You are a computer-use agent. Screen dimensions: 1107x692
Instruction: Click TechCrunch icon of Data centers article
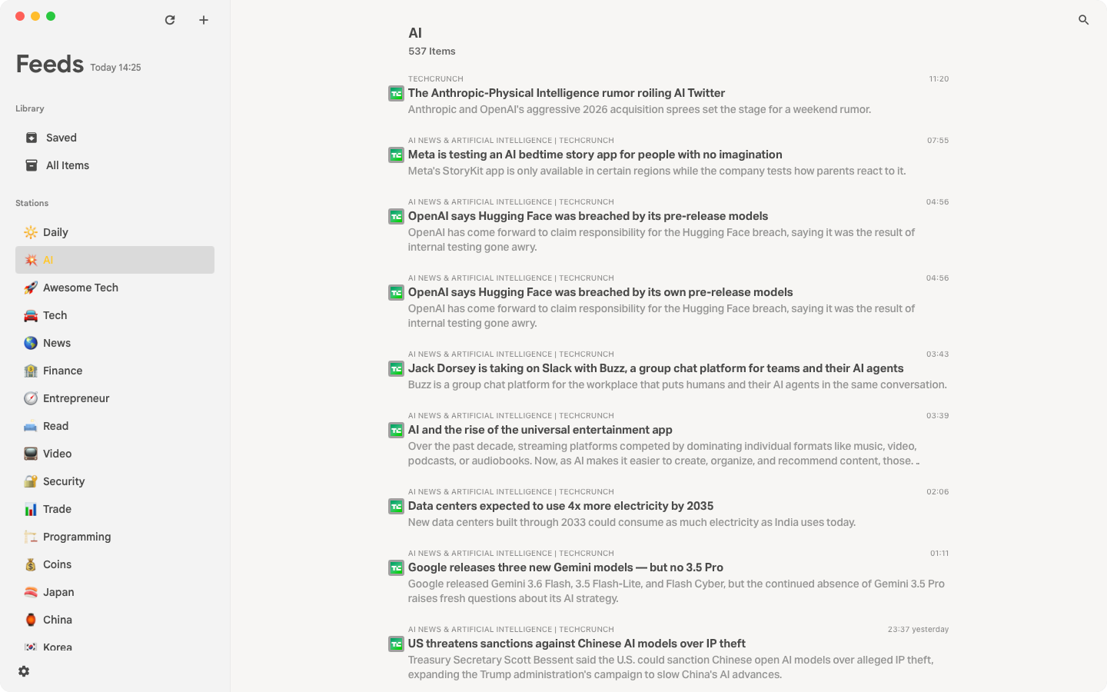396,507
